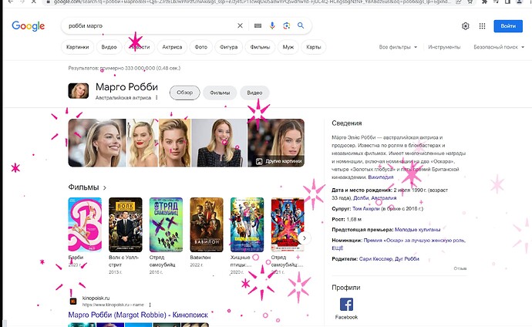
Task: Click into the search input field
Action: click(146, 26)
